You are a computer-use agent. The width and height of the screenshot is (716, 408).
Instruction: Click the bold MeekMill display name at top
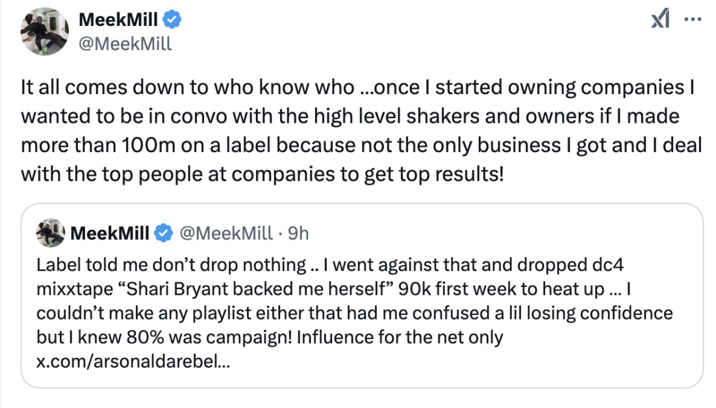click(118, 19)
